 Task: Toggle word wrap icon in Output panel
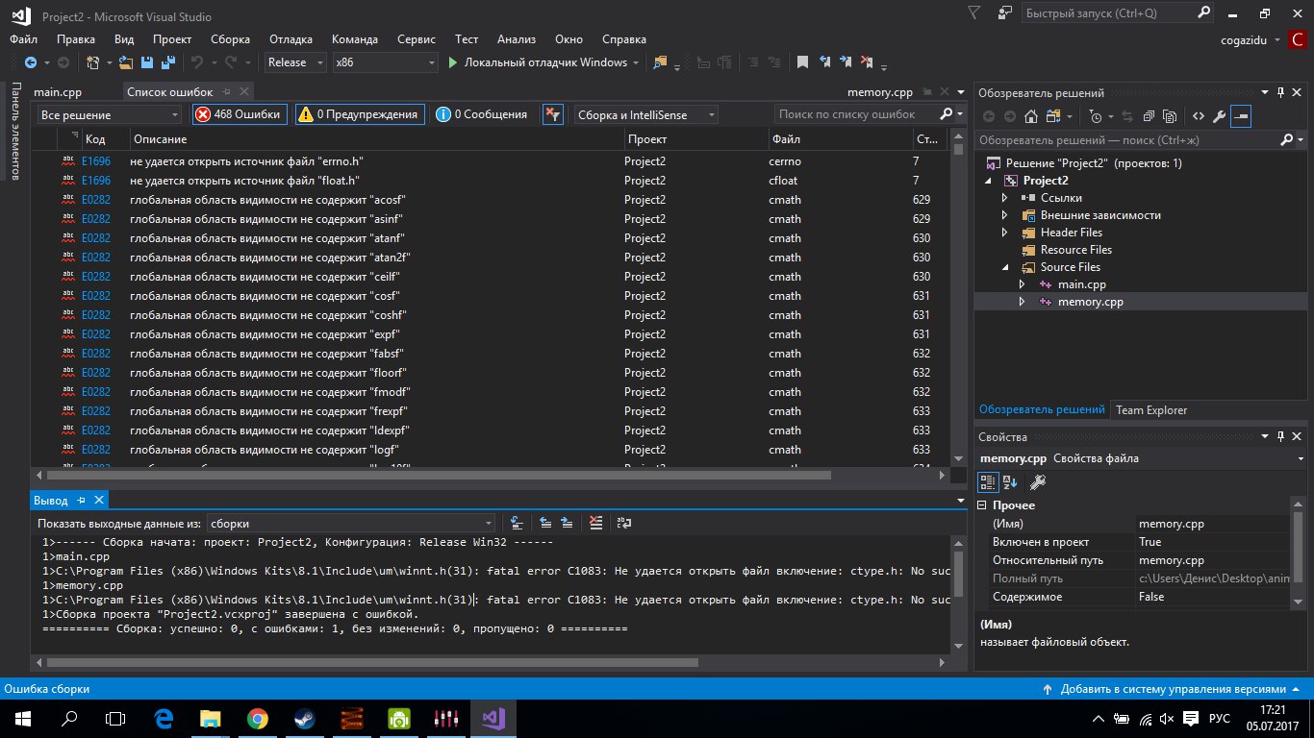pos(624,523)
